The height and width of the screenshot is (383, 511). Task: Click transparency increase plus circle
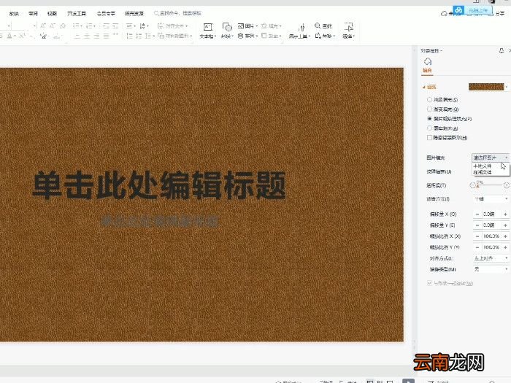coord(506,185)
